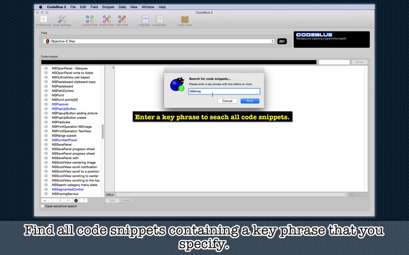Open the Objective-C Mac field dropdown
Screen dimensions: 409x255
click(x=159, y=41)
